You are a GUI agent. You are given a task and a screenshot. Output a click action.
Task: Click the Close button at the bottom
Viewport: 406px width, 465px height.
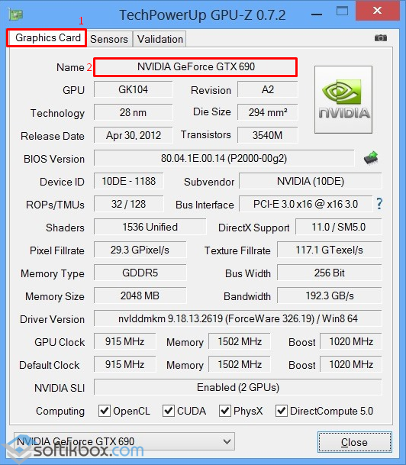(x=354, y=442)
